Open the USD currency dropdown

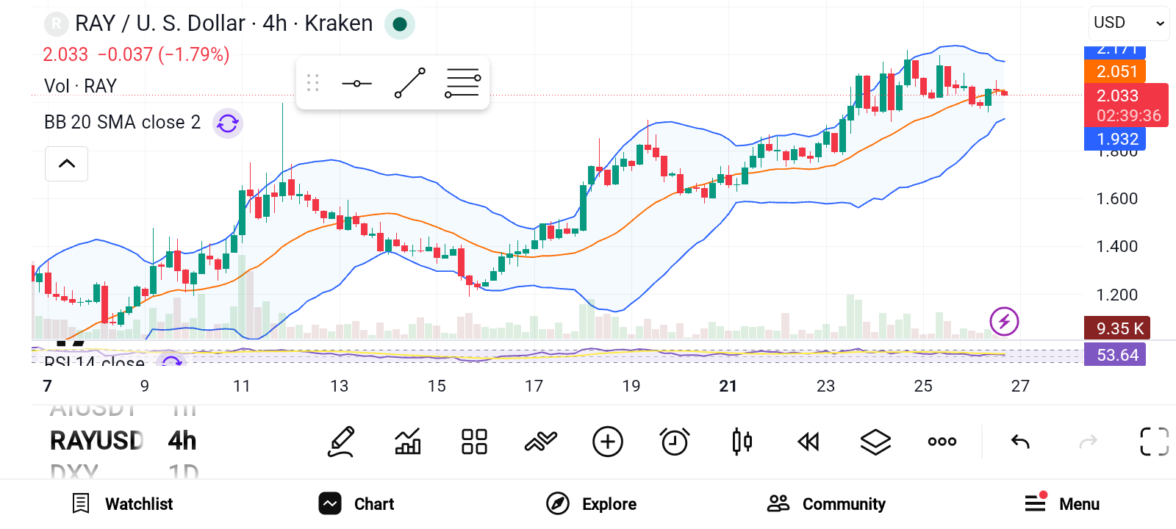point(1129,23)
